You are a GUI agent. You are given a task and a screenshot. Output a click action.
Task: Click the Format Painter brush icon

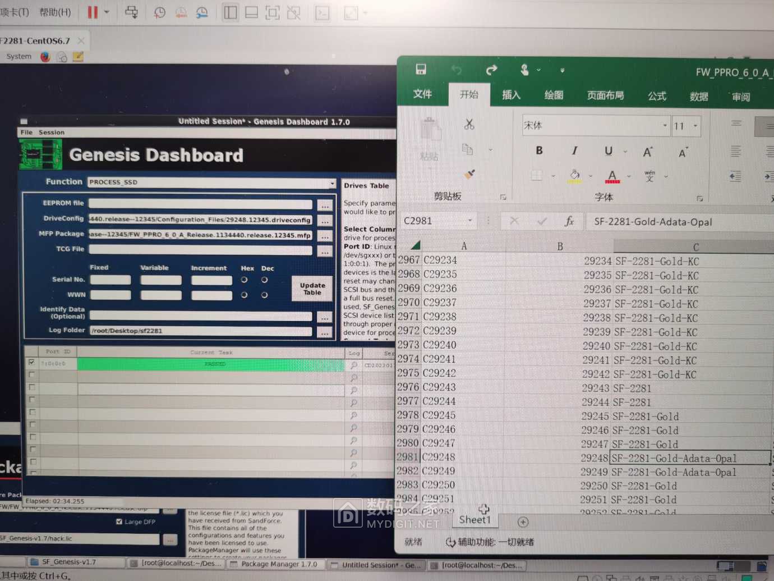(x=470, y=174)
